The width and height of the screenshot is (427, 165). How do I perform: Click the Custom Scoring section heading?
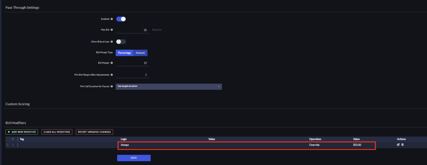18,104
